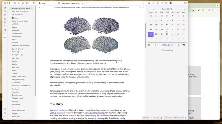222x124 pixels.
Task: Open the outgoing links panel icon
Action: (x=153, y=3)
